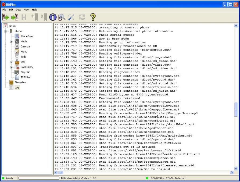The image size is (240, 182).
Task: Click the BitPim title bar app icon
Action: (3, 5)
